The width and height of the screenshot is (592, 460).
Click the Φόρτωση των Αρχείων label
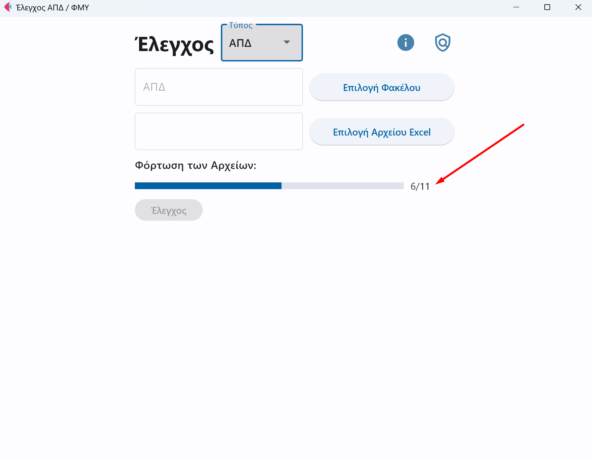click(196, 165)
